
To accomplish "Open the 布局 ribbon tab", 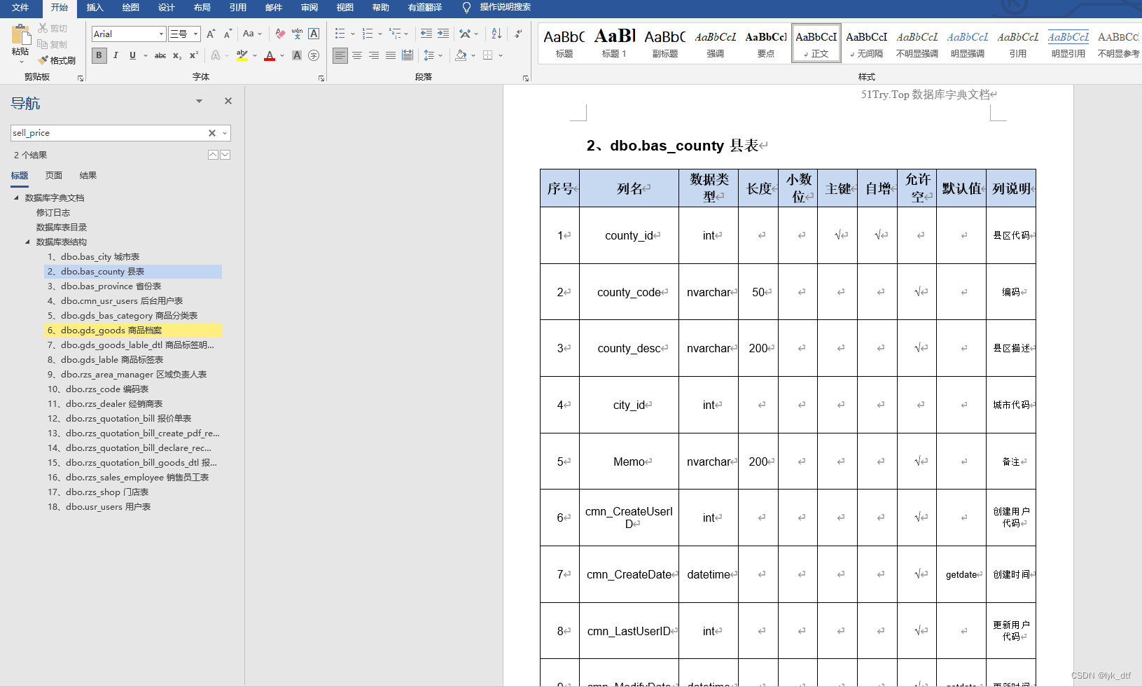I will [202, 8].
